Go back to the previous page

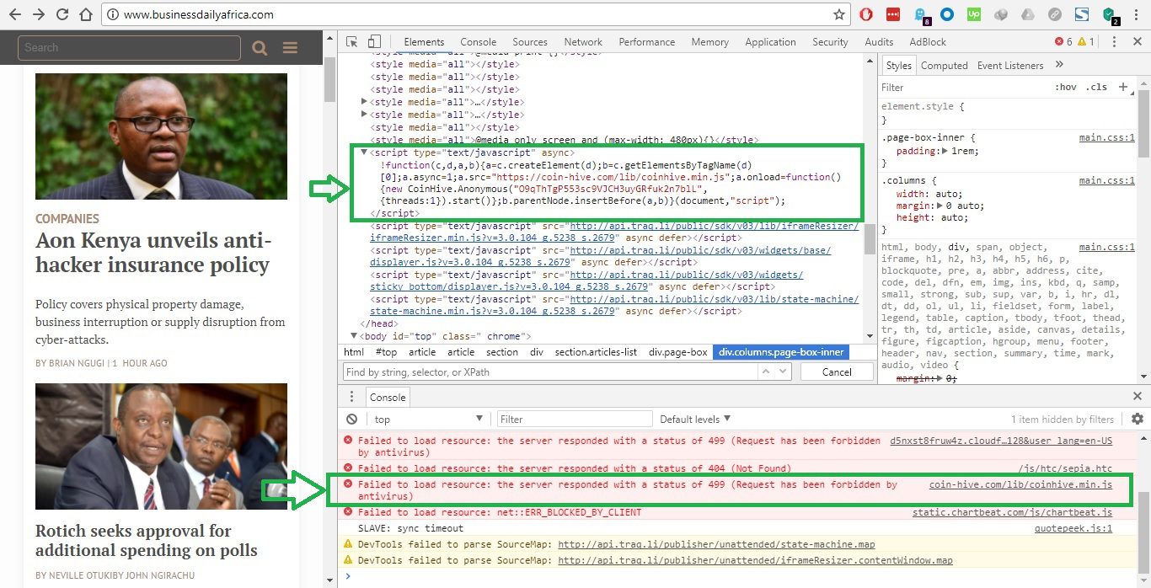point(16,14)
